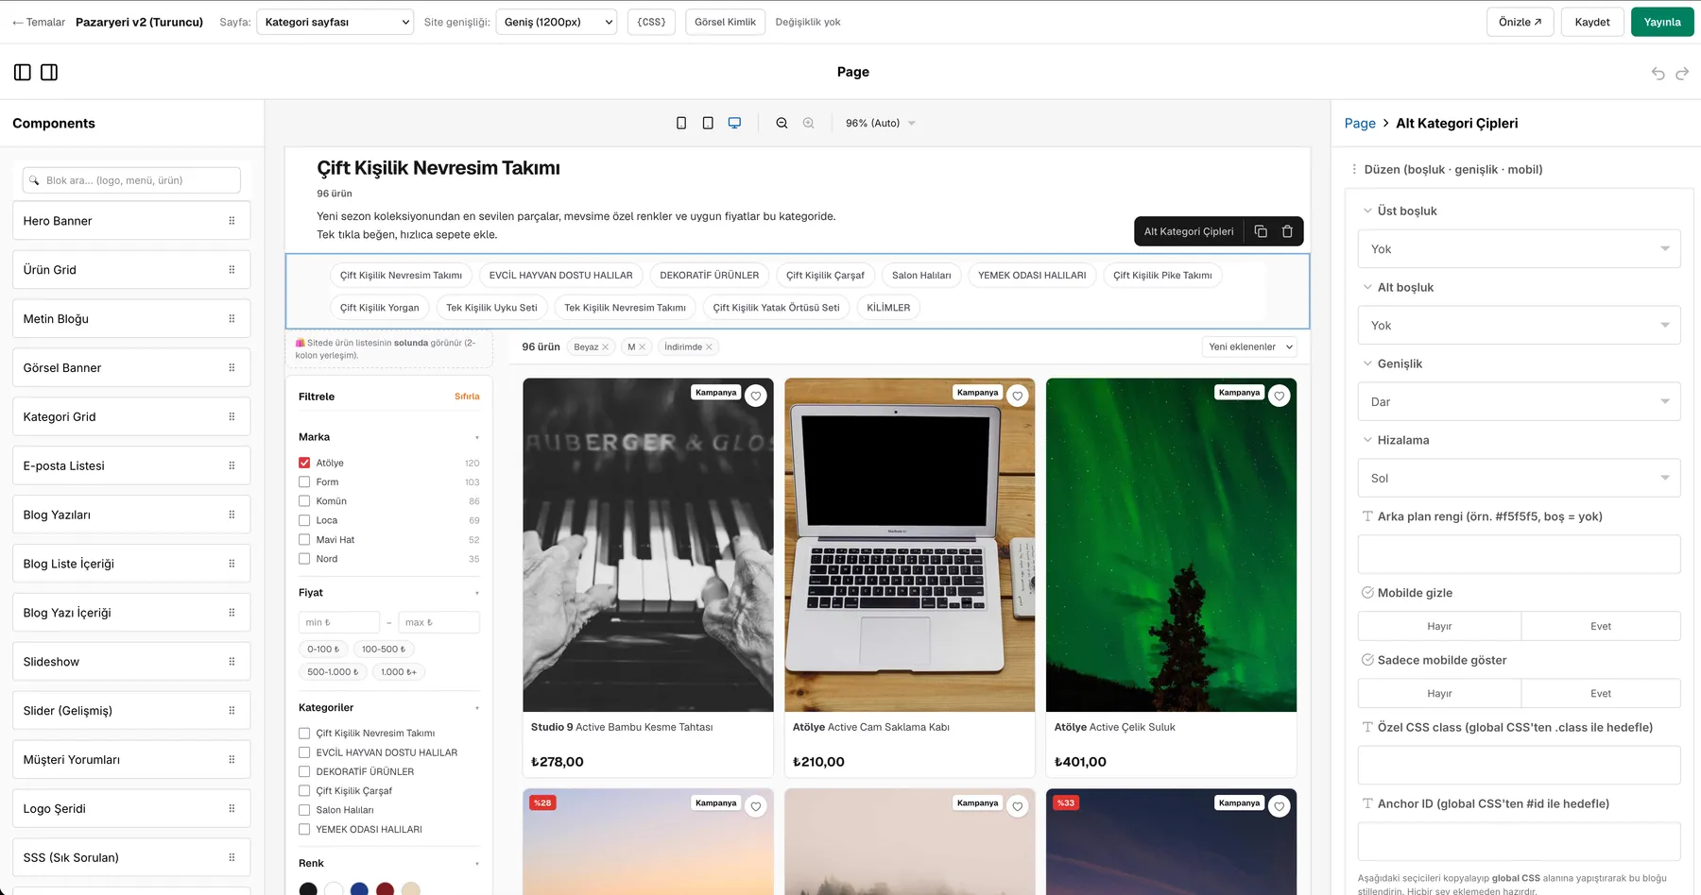The image size is (1701, 895).
Task: Grab the Metin Bloğu drag handle
Action: tap(232, 319)
